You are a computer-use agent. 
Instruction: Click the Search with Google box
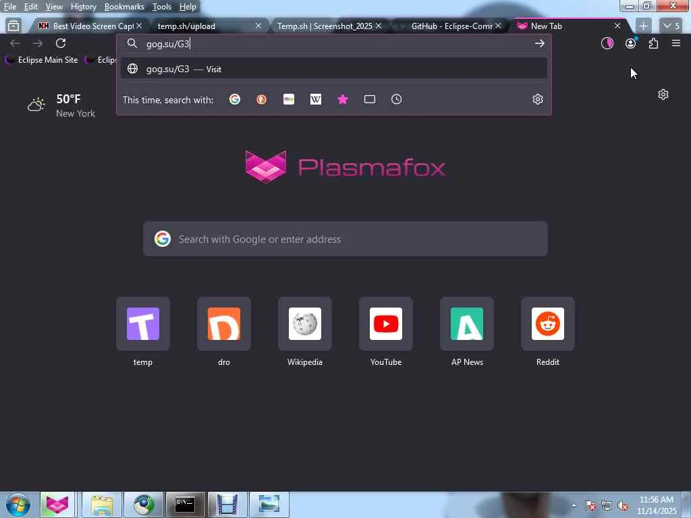pyautogui.click(x=345, y=239)
